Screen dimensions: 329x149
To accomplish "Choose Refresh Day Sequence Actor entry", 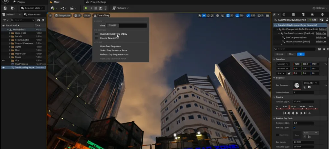I will pos(114,55).
